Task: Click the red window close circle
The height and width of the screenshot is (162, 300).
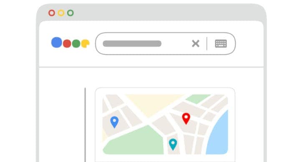Action: click(x=52, y=13)
